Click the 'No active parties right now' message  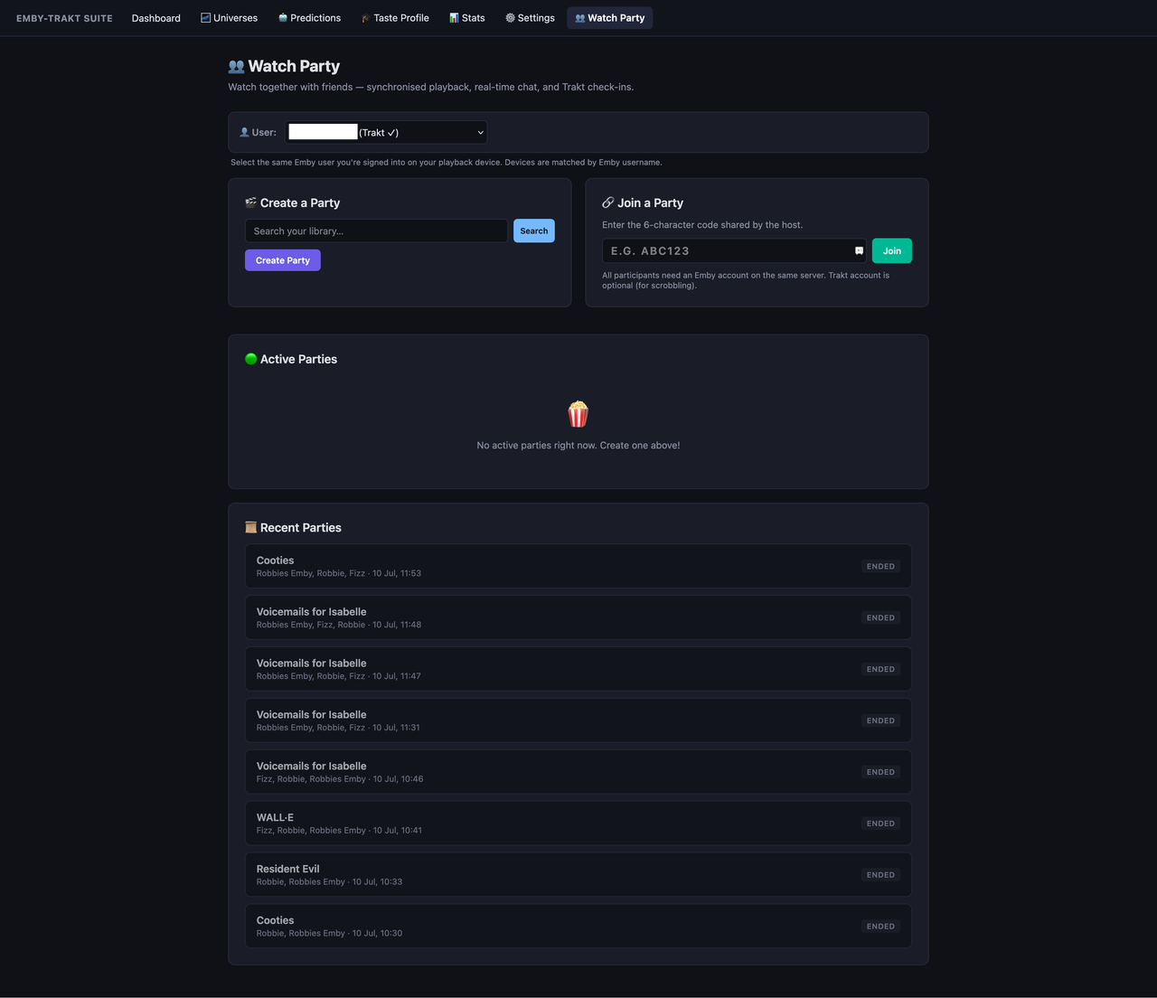[578, 445]
